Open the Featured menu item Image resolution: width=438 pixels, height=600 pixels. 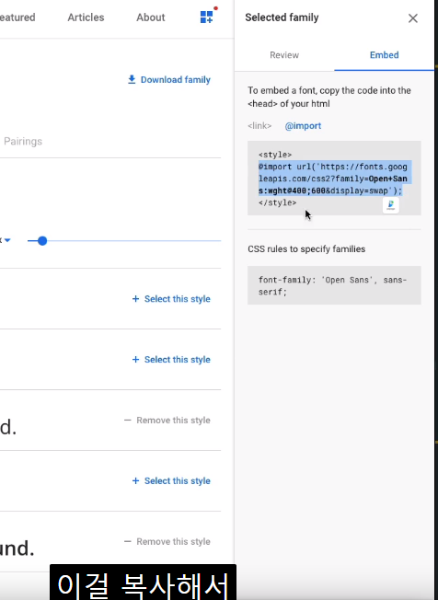click(x=17, y=17)
